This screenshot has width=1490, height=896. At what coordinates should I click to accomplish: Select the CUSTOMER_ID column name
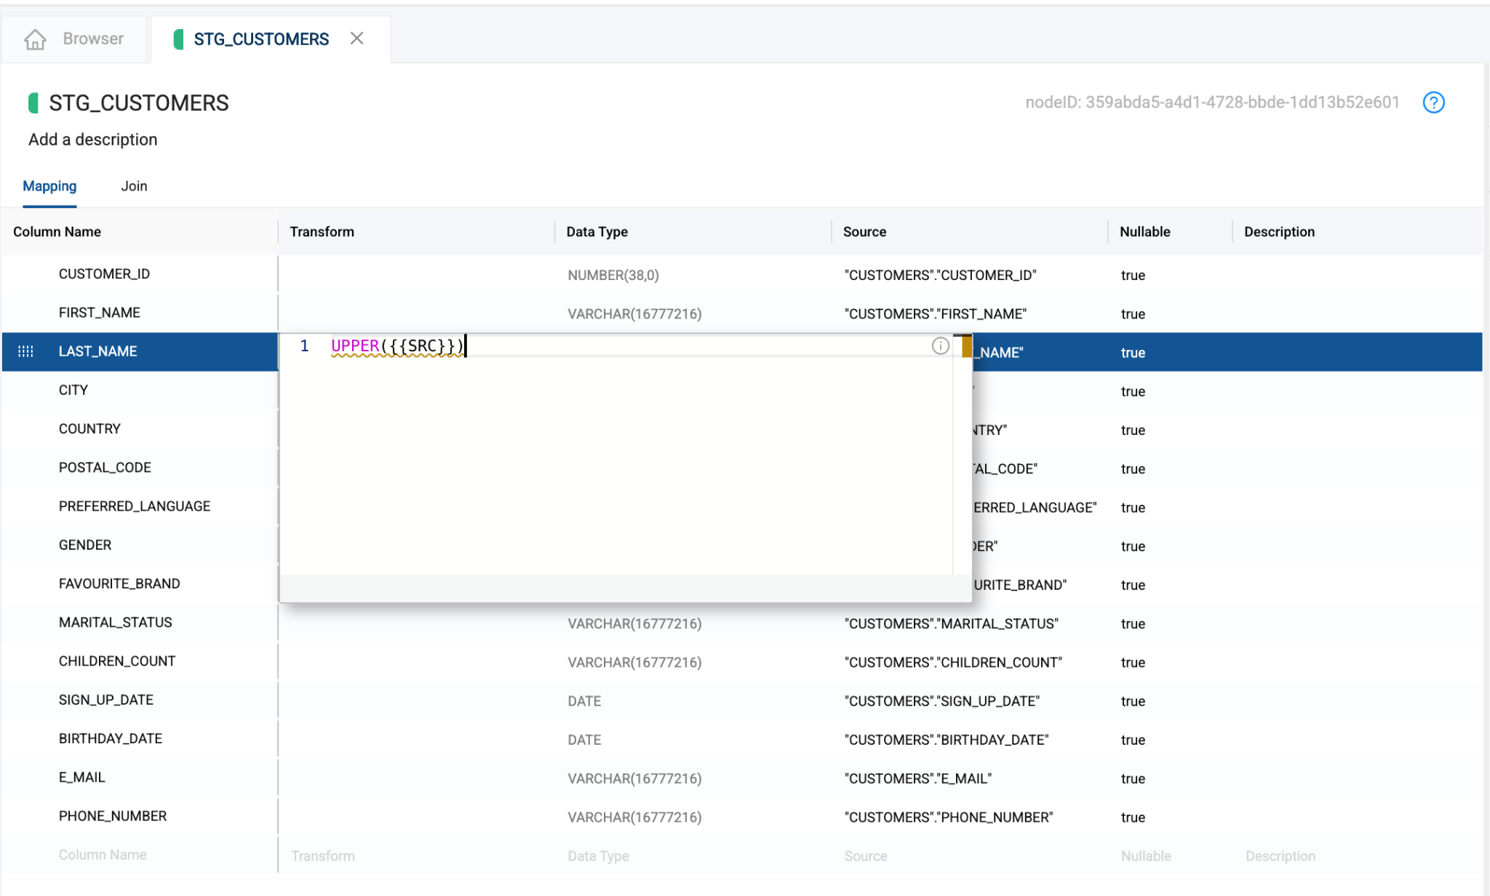[104, 274]
